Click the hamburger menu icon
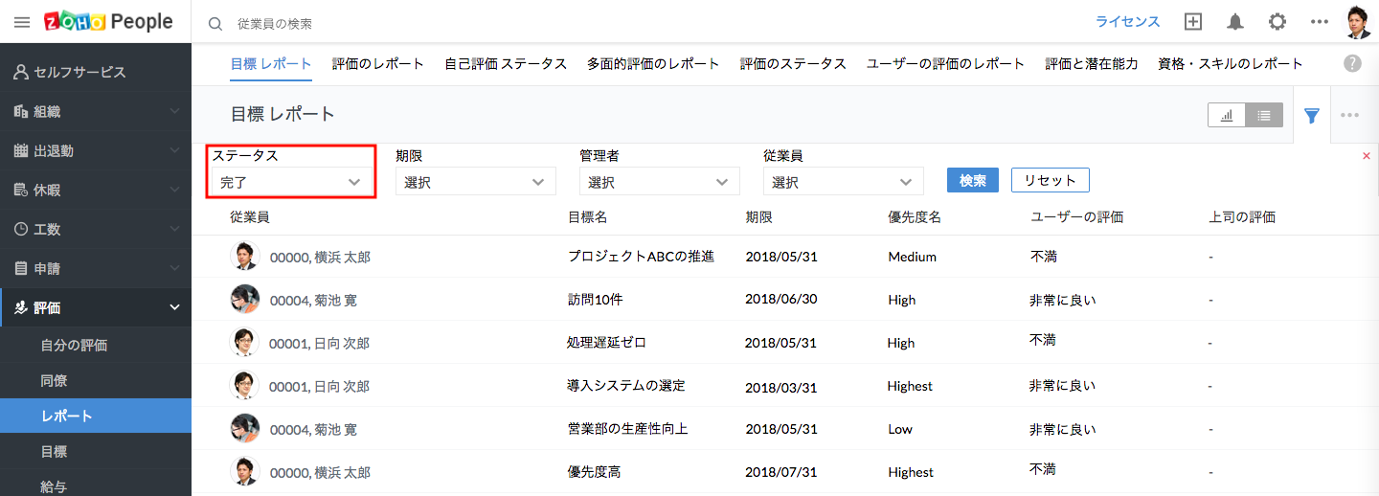The width and height of the screenshot is (1379, 496). tap(22, 22)
